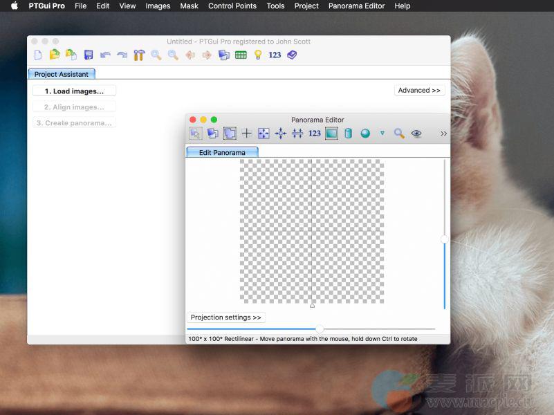Toggle edit individual images pointer mode

tap(196, 133)
